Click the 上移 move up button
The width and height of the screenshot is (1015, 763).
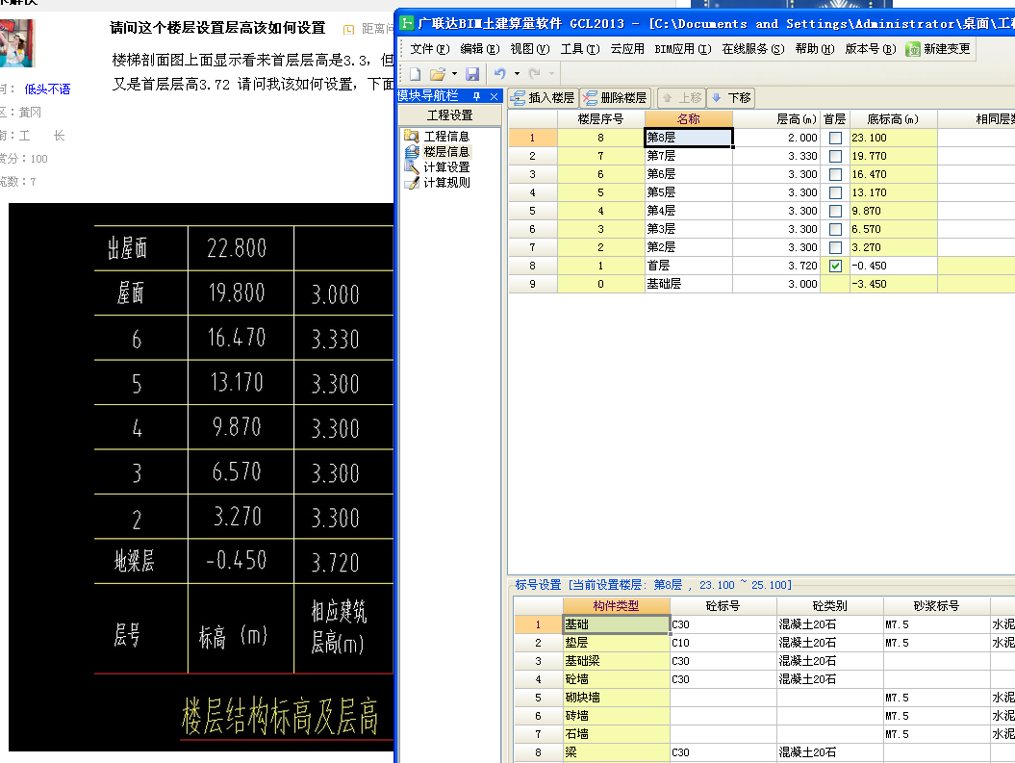[681, 98]
